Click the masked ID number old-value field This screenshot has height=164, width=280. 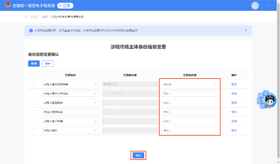130,94
